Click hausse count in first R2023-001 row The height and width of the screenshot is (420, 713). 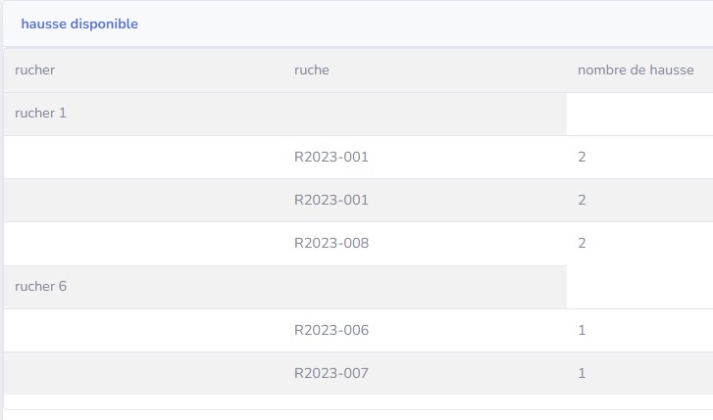point(583,157)
